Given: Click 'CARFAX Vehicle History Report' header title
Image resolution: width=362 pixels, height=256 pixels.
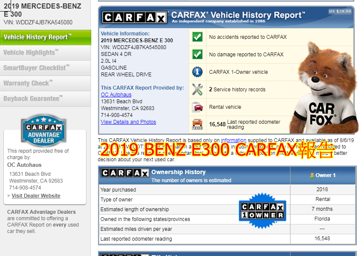Looking at the screenshot, I should (238, 15).
